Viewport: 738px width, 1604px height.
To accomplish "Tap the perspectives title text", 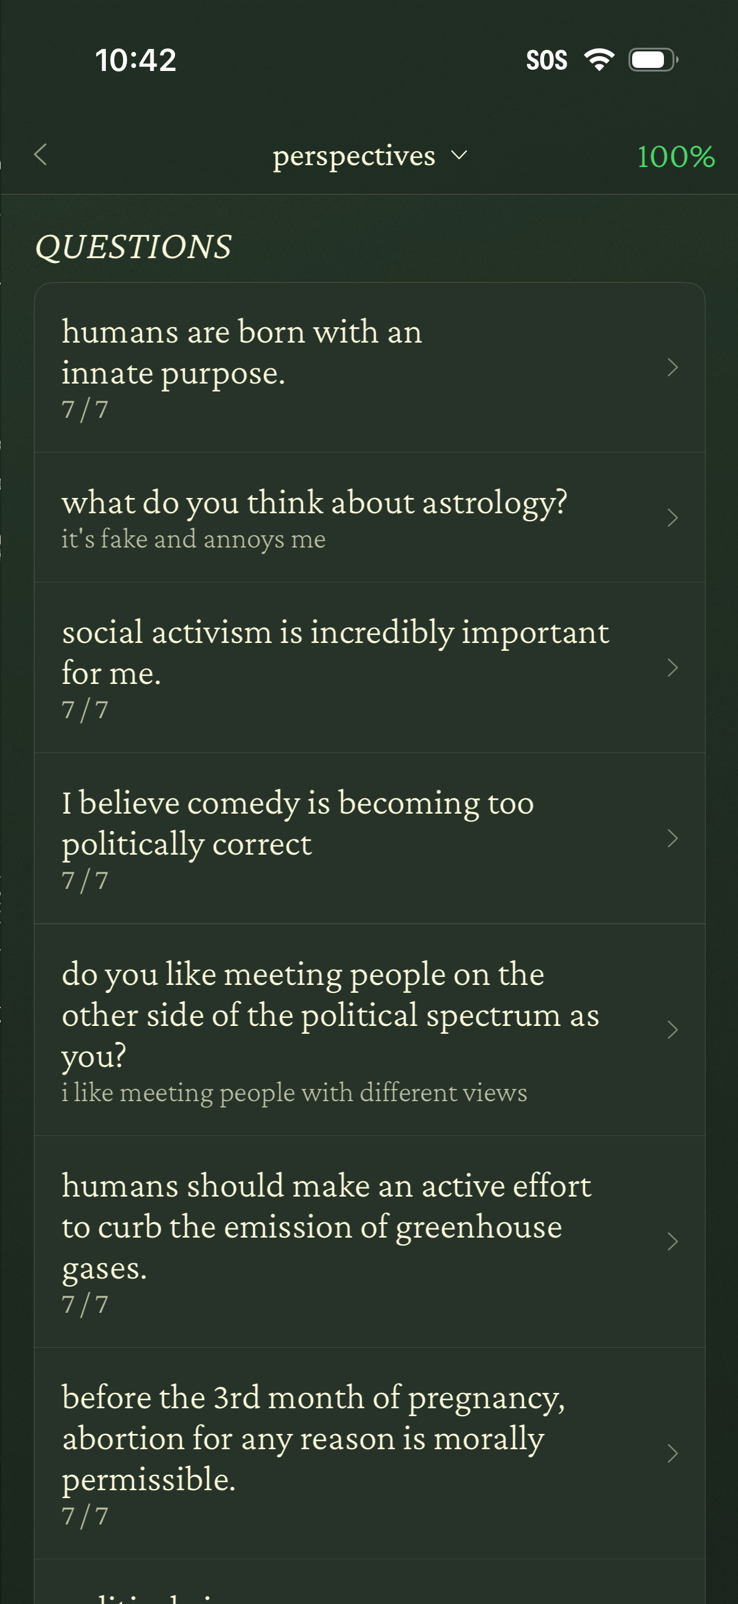I will (354, 155).
